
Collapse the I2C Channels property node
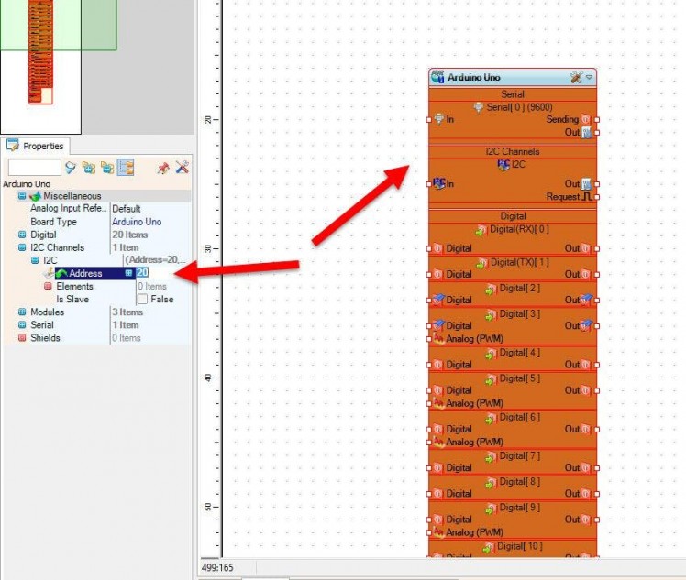click(x=21, y=247)
